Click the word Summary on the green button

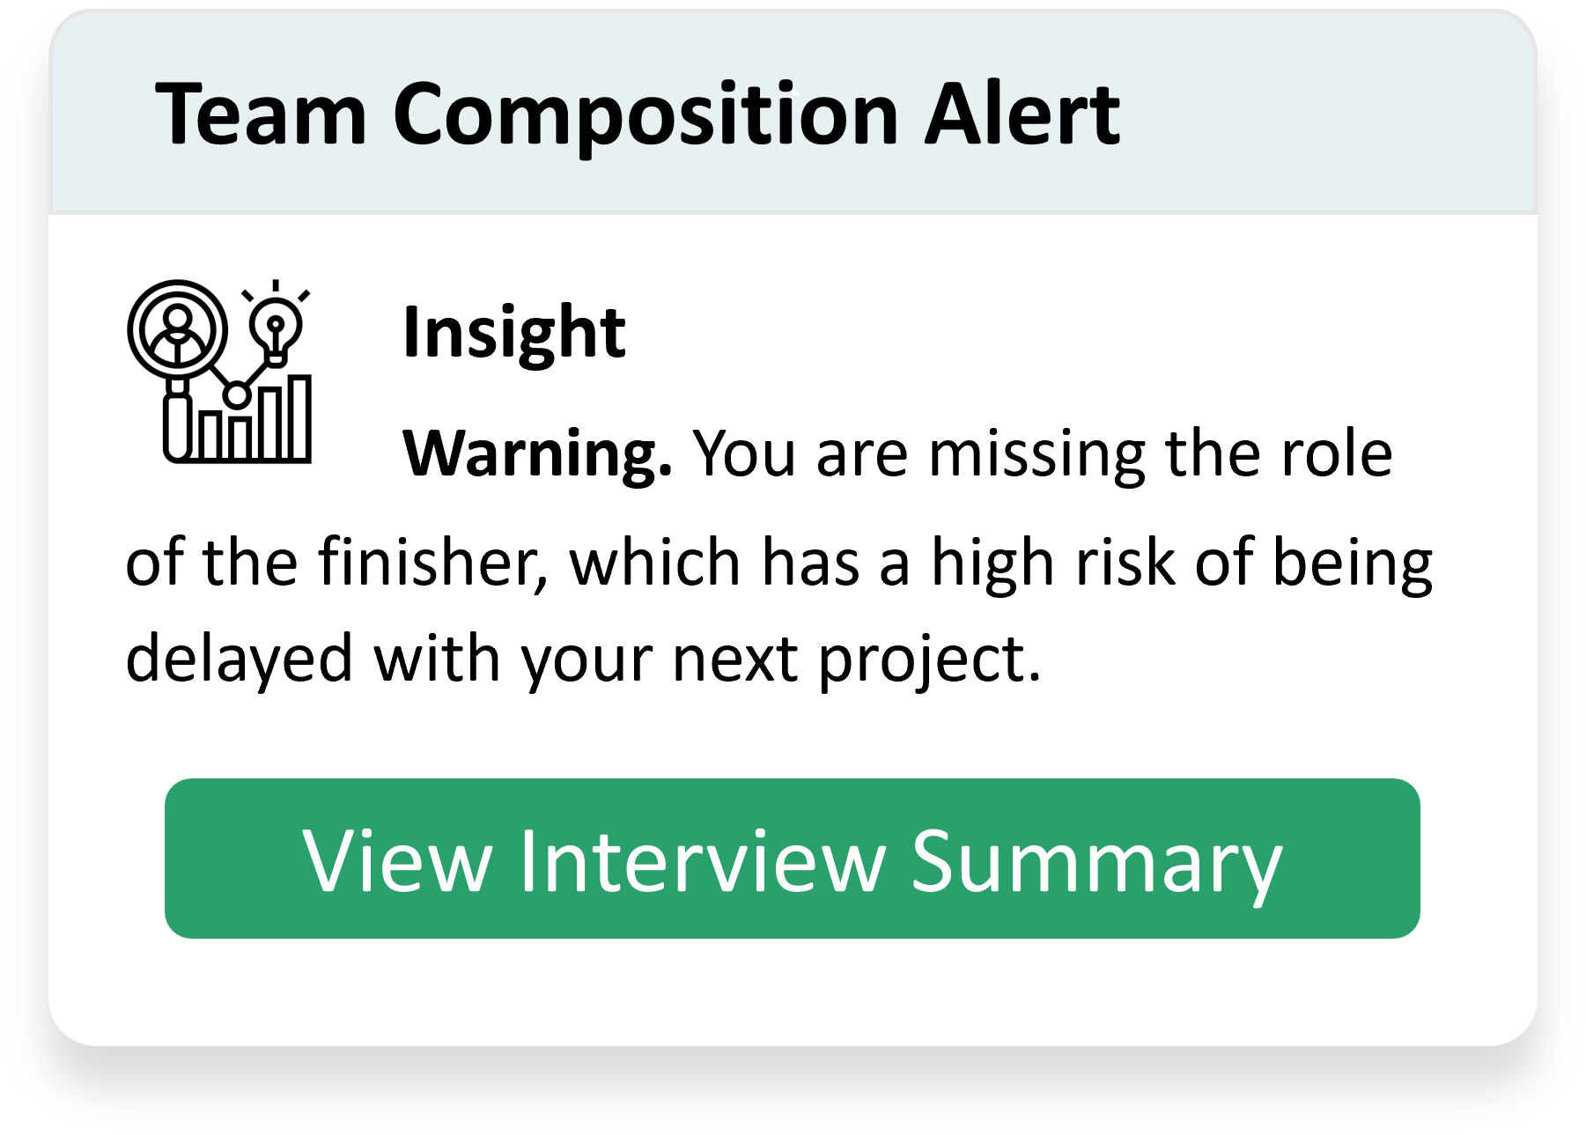[x=1095, y=860]
